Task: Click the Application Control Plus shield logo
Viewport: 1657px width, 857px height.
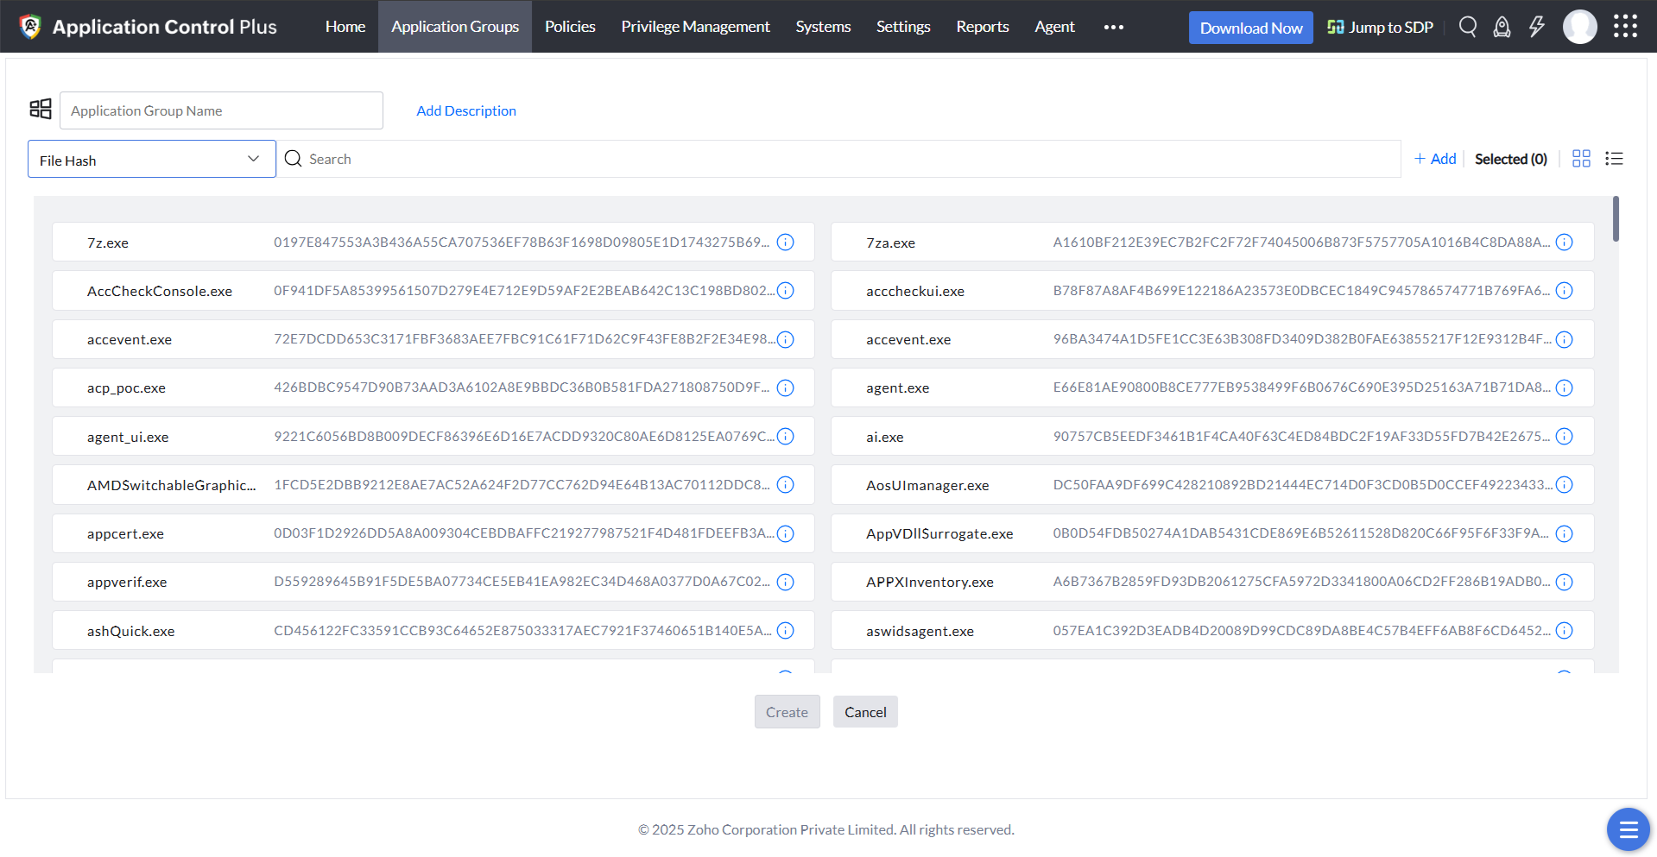Action: click(30, 27)
